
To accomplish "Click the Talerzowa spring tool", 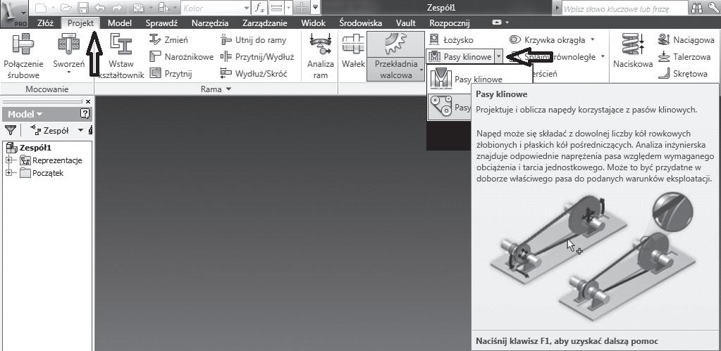I will tap(685, 57).
